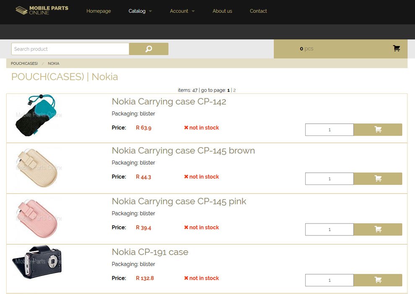Open the Catalog menu
Screen dimensions: 415x294
click(137, 11)
